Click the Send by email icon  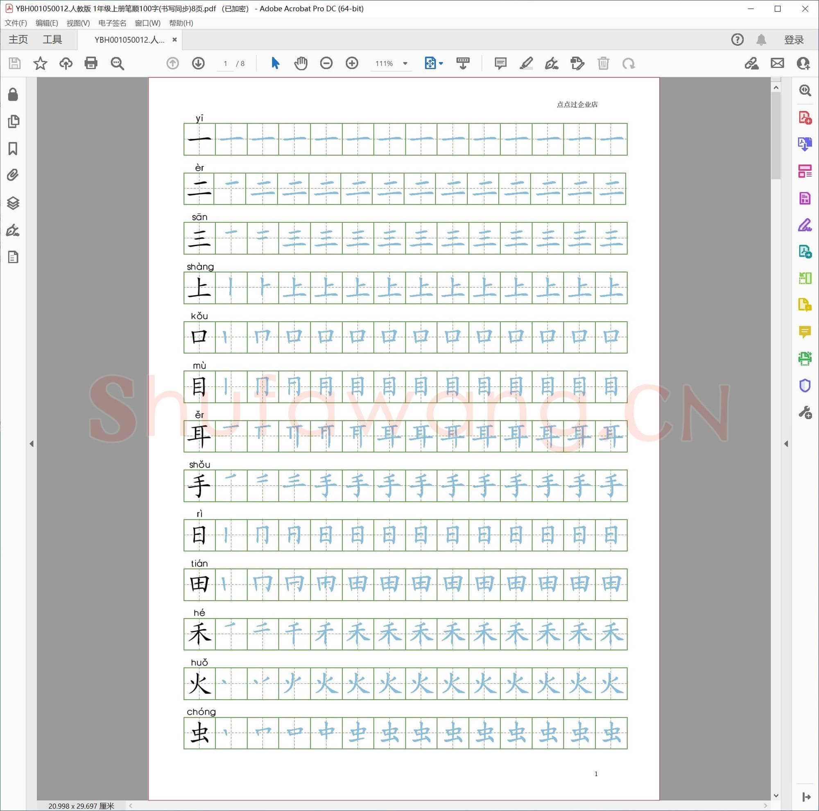777,63
